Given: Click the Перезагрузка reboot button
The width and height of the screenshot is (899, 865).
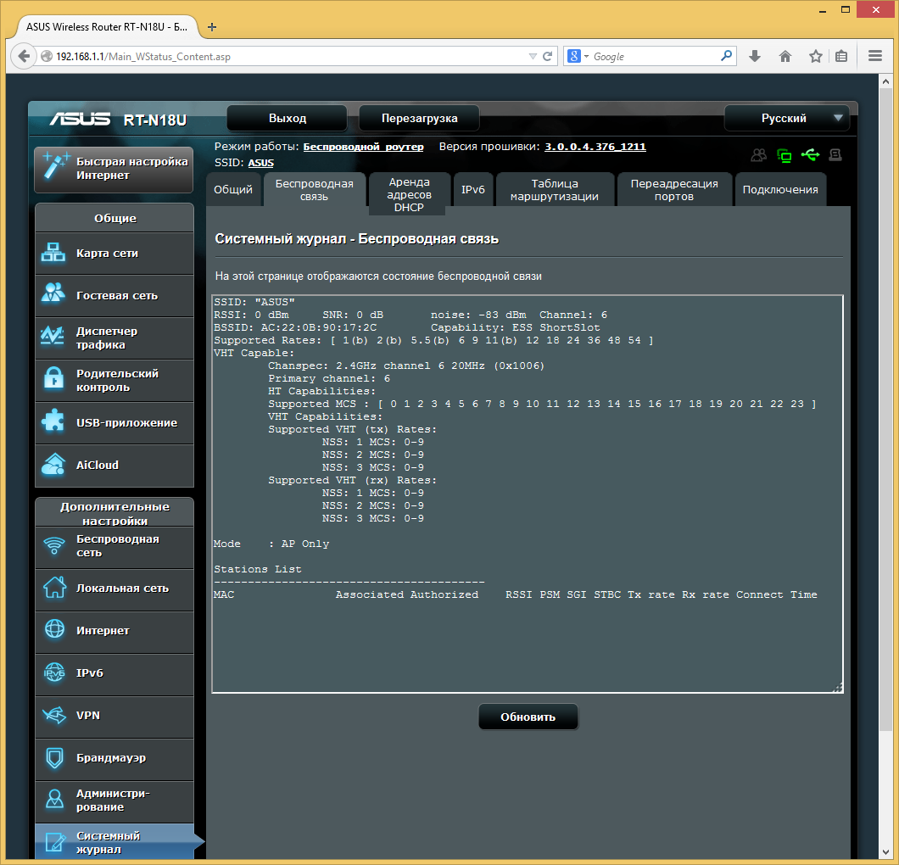Looking at the screenshot, I should [x=419, y=118].
